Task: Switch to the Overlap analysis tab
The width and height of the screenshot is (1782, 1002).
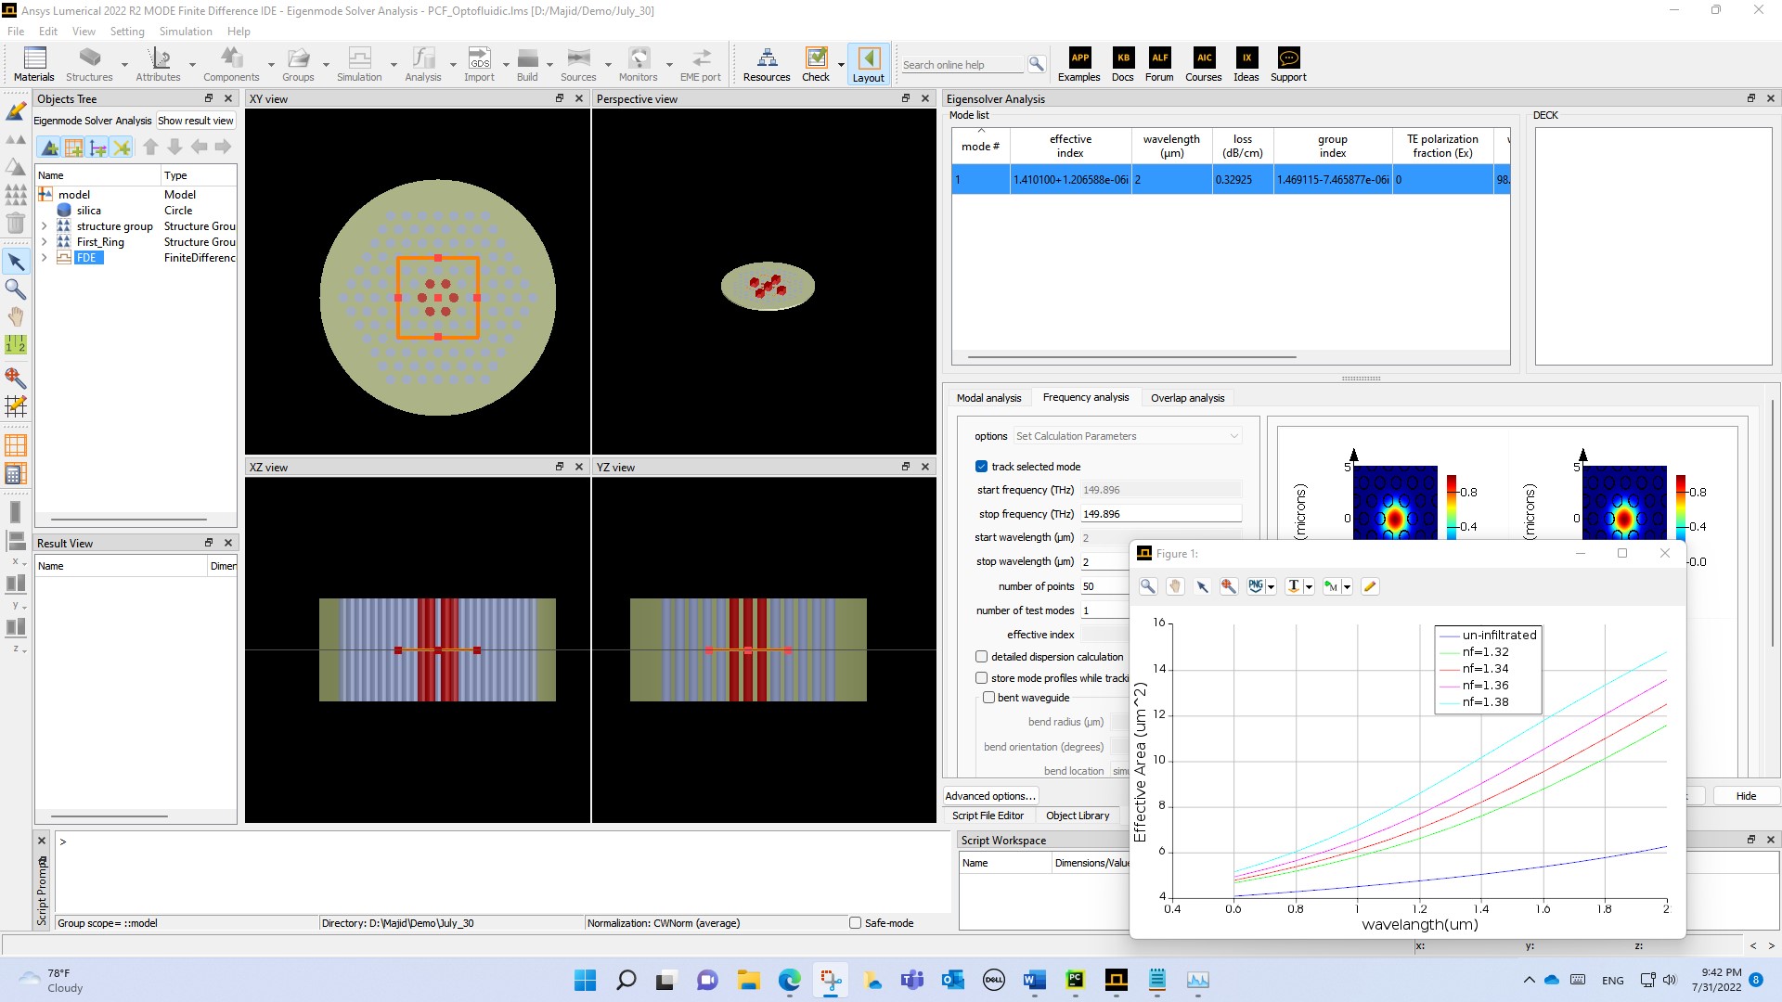Action: [1187, 398]
